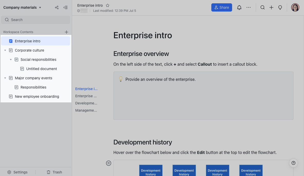Star the Enterprise intro document

(108, 5)
